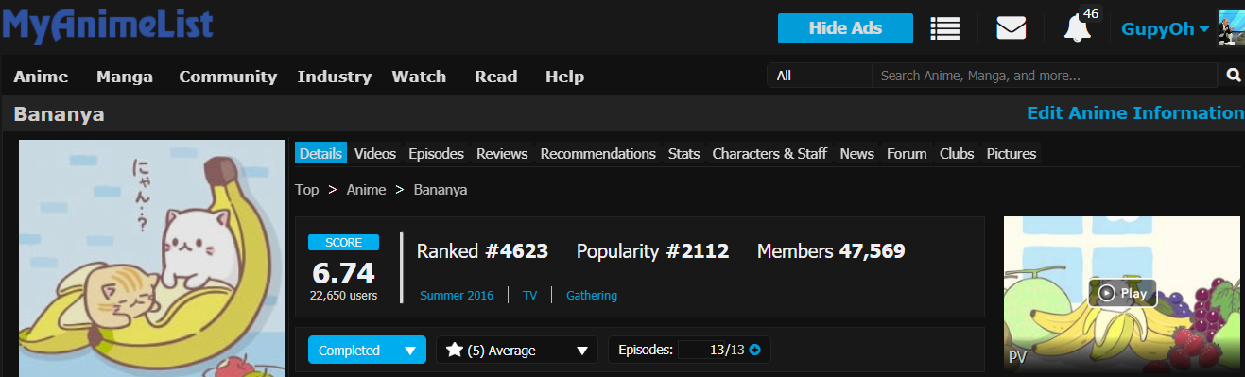The image size is (1245, 377).
Task: Open the Read menu
Action: tap(495, 77)
